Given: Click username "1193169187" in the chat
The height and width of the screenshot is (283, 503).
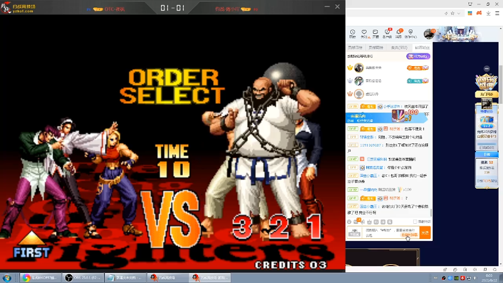Looking at the screenshot, I should tap(372, 145).
